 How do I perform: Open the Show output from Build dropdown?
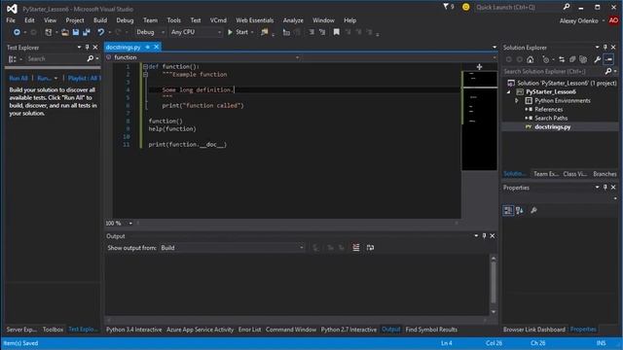232,248
